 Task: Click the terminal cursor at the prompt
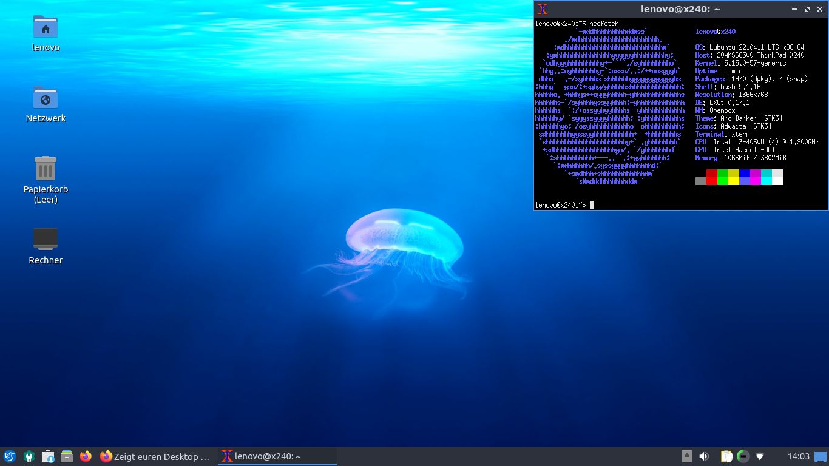[x=592, y=205]
